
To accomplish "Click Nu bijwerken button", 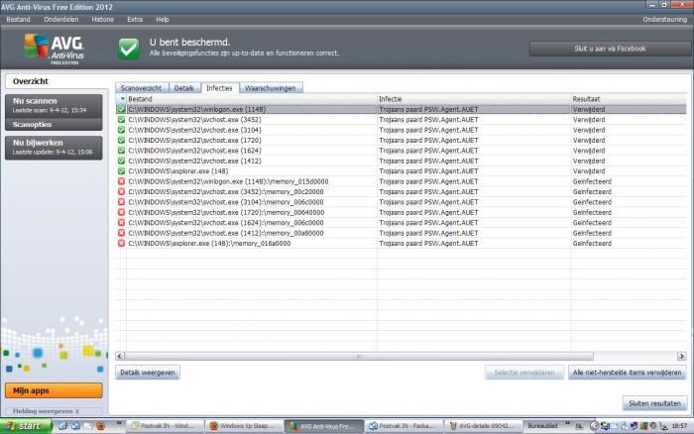I will pyautogui.click(x=54, y=148).
